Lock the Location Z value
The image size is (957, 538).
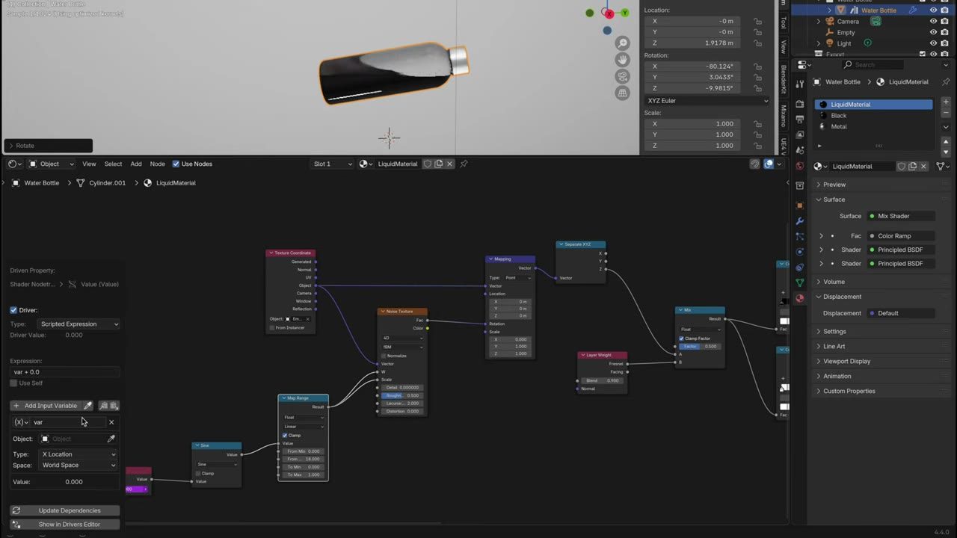coord(757,43)
